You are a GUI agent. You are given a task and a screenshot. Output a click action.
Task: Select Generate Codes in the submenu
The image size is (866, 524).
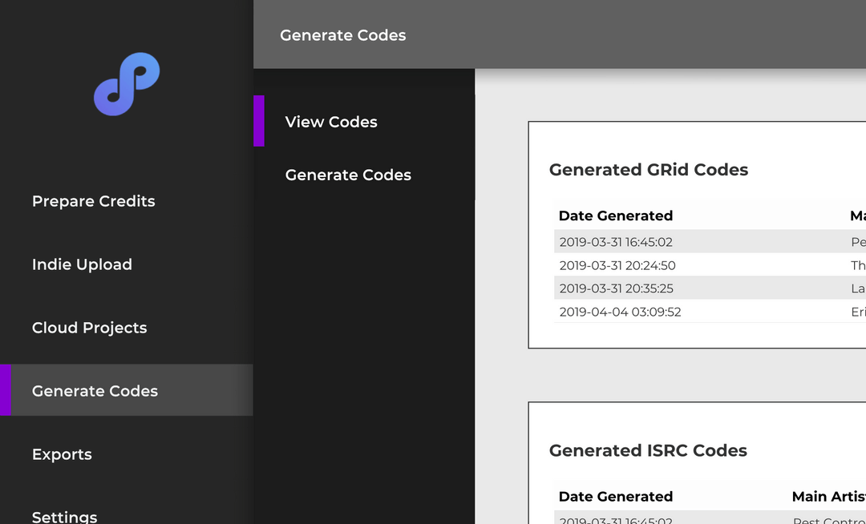pos(348,175)
